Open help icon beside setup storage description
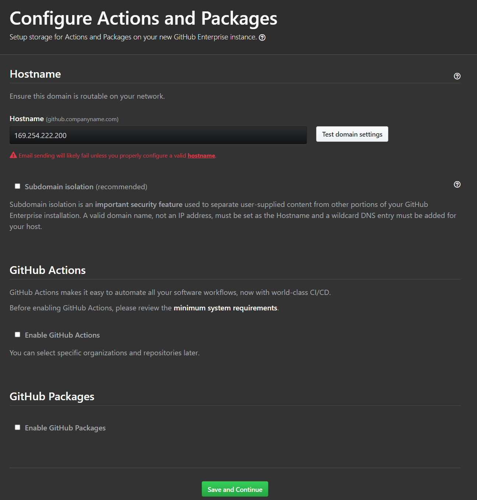 click(x=262, y=37)
